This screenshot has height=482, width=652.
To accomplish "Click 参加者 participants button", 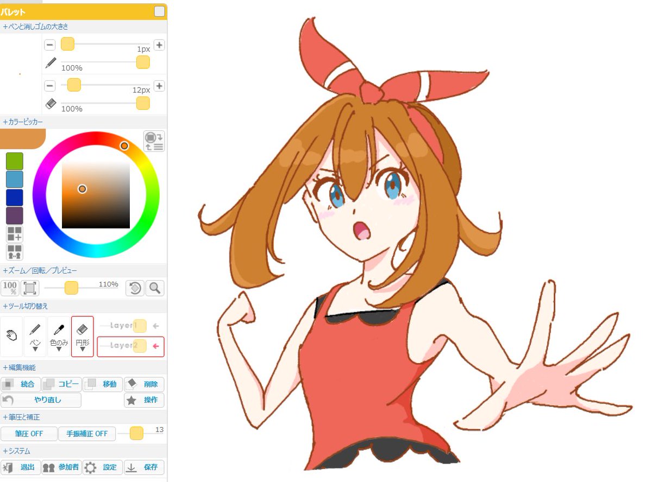I will click(61, 467).
